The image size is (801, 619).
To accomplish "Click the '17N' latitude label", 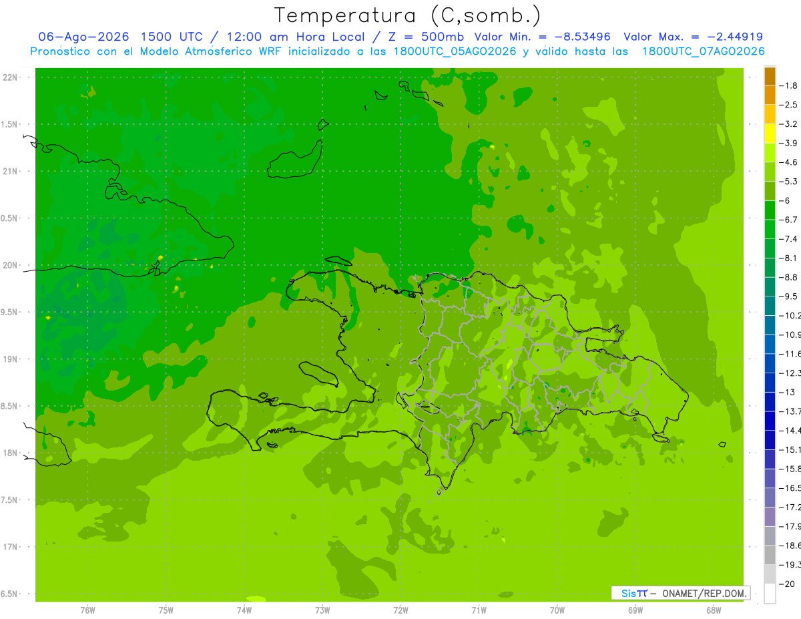I will (11, 547).
